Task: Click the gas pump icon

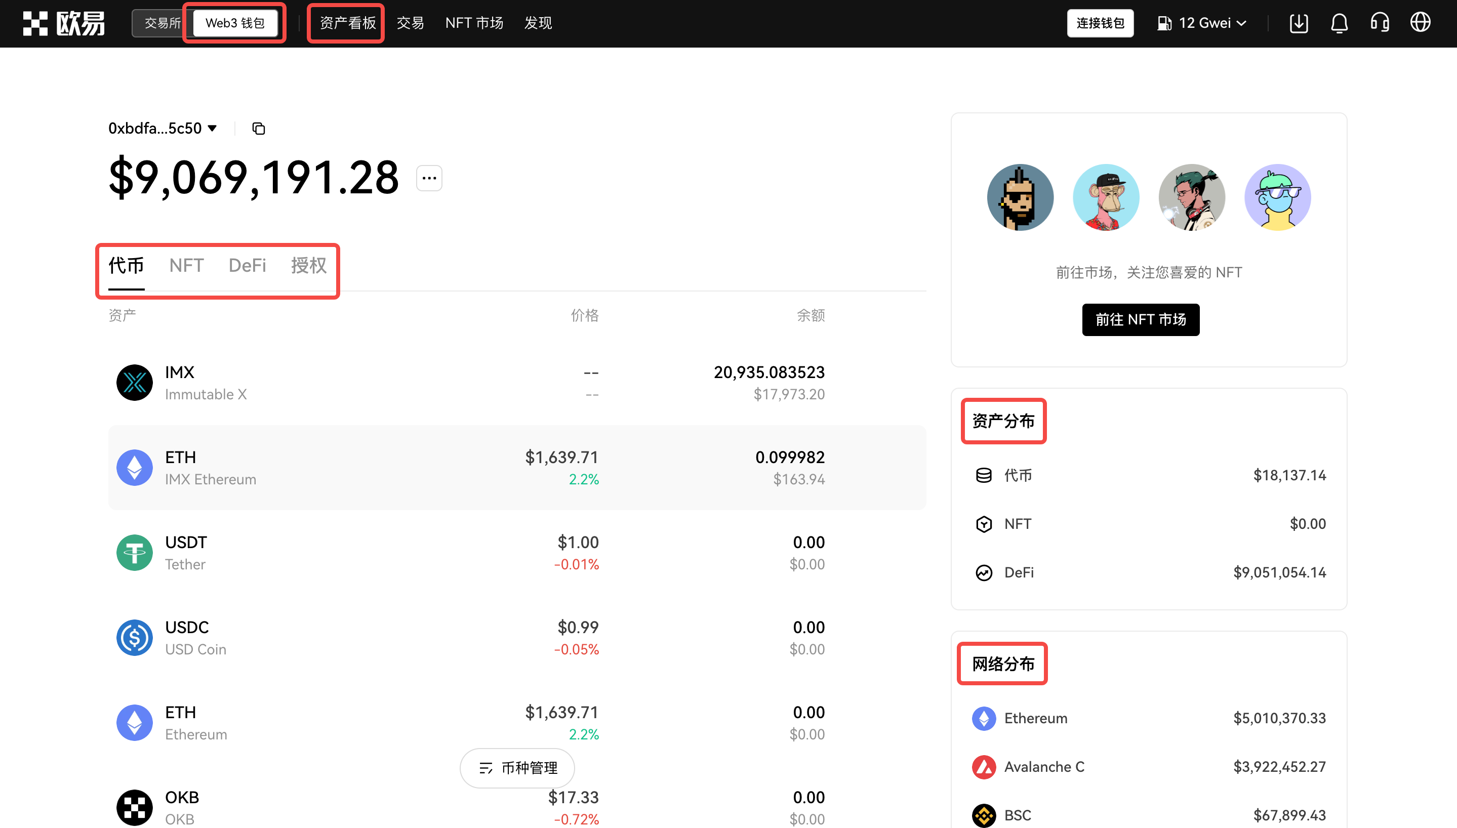Action: click(x=1164, y=23)
